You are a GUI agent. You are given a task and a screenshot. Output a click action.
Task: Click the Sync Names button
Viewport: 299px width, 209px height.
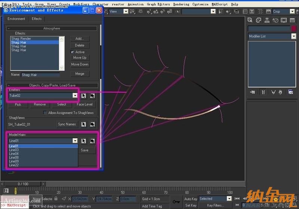point(67,125)
